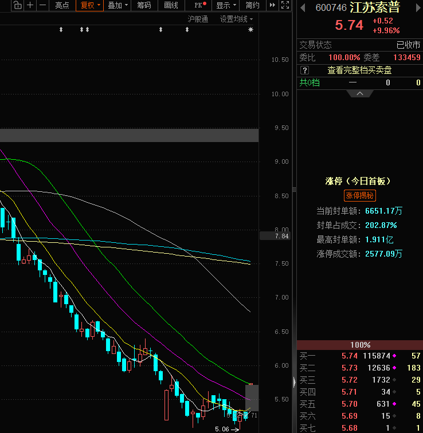Click 涨停成交额 value 2577.09万
Image resolution: width=423 pixels, height=433 pixels.
tap(384, 254)
